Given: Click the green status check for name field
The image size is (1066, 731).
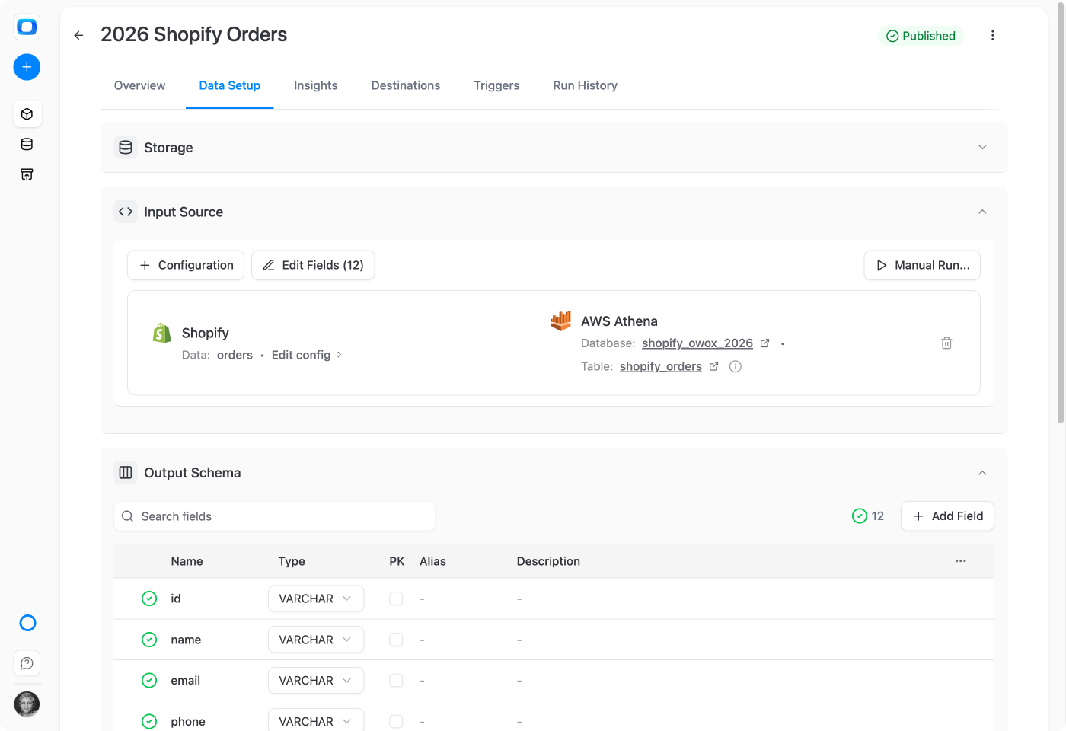Looking at the screenshot, I should (x=149, y=640).
